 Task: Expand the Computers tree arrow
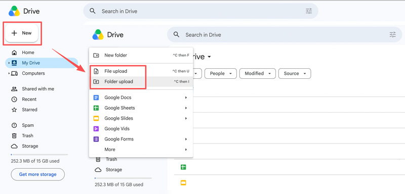point(9,73)
